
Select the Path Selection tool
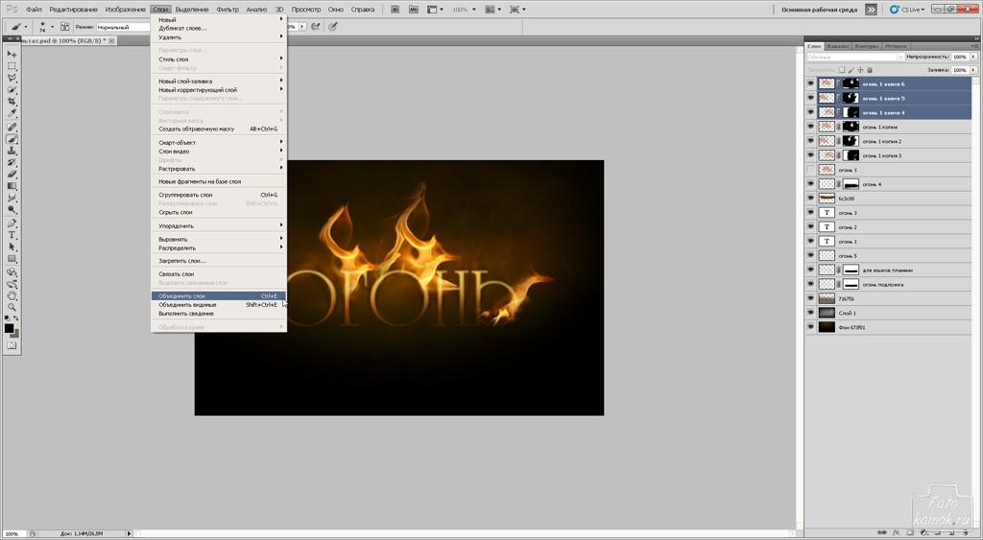pyautogui.click(x=12, y=247)
